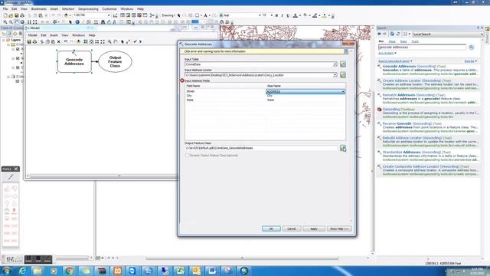The image size is (490, 276).
Task: Open the Model menu in Model window
Action: point(32,35)
